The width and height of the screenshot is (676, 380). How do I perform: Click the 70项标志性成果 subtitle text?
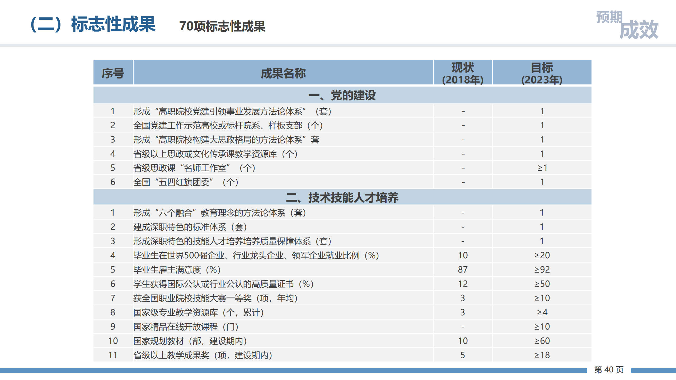tap(222, 27)
